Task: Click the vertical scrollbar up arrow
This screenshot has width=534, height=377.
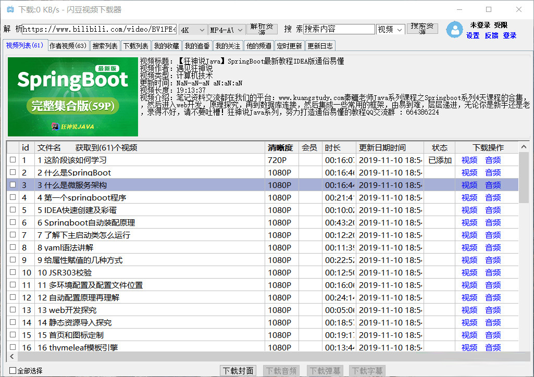Action: point(524,147)
